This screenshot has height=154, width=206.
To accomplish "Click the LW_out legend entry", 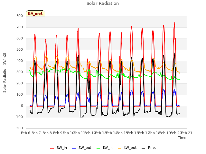I will tap(127, 148).
